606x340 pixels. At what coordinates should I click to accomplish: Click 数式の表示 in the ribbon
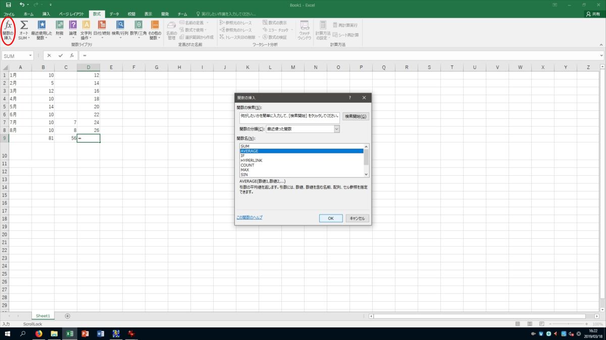[275, 23]
